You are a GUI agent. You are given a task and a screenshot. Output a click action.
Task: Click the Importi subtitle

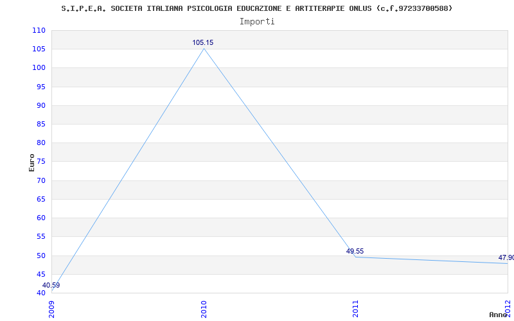click(257, 22)
